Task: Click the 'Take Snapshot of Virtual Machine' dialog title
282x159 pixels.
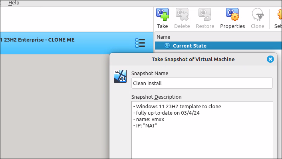Action: pos(193,60)
